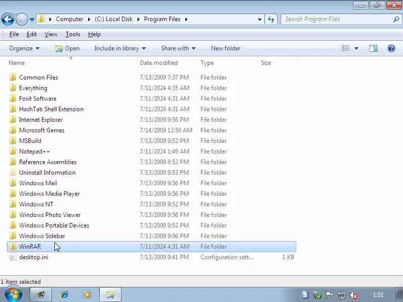Go back with the Back arrow button
The width and height of the screenshot is (403, 302).
point(8,19)
